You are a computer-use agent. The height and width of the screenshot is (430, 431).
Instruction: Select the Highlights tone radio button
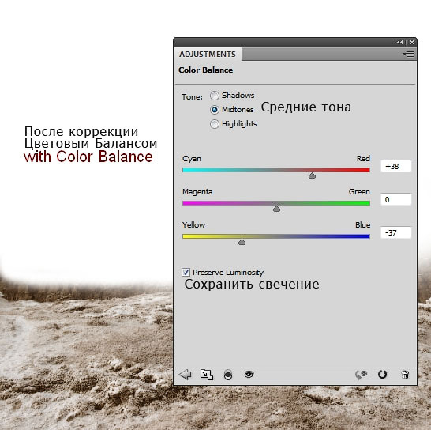(x=215, y=124)
